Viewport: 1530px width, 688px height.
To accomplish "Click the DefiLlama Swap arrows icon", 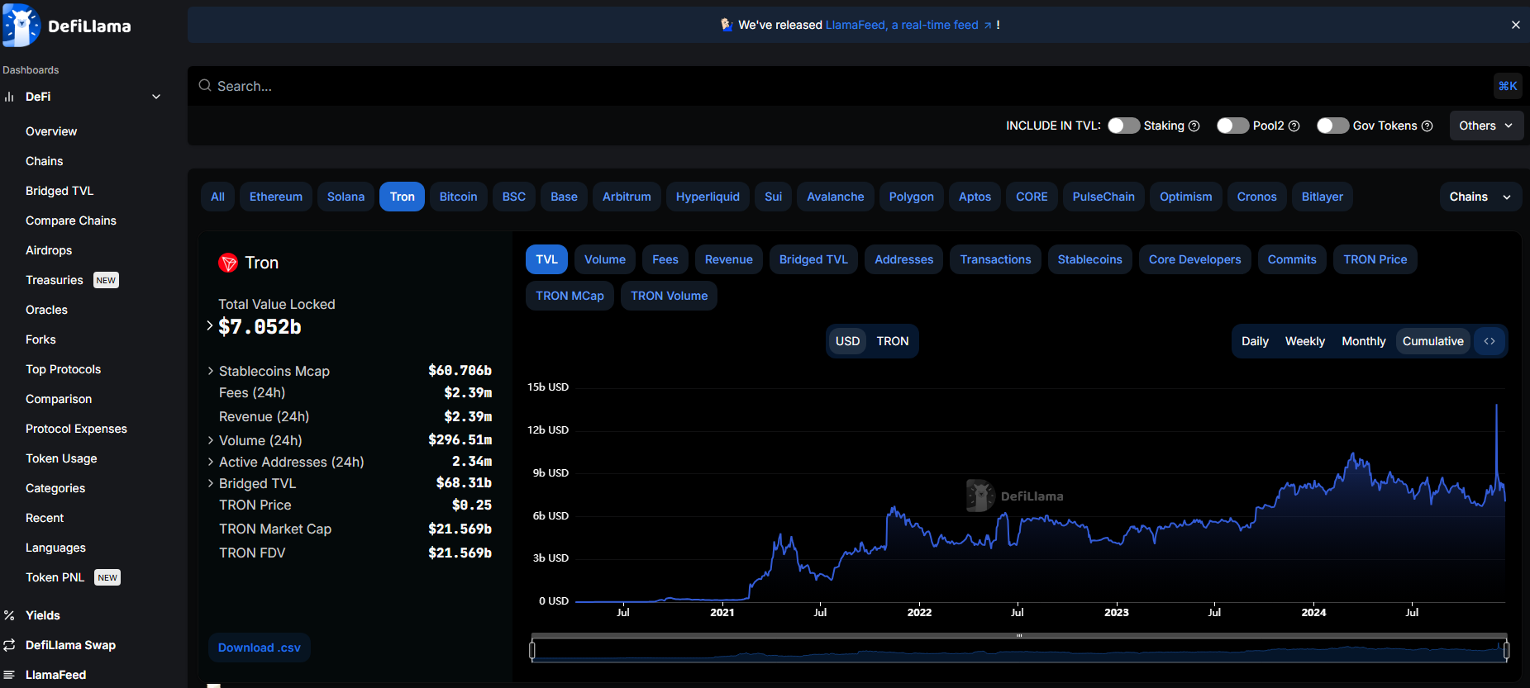I will [x=9, y=645].
